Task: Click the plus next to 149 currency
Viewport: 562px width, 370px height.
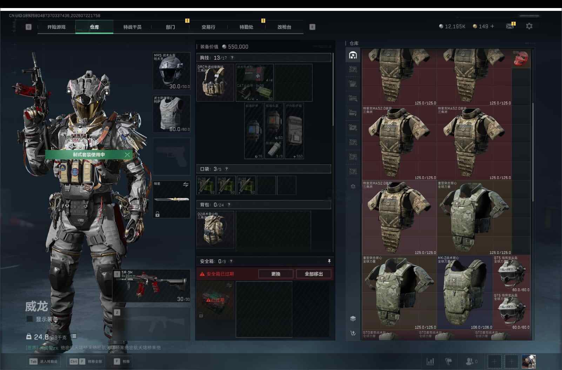Action: pos(492,26)
